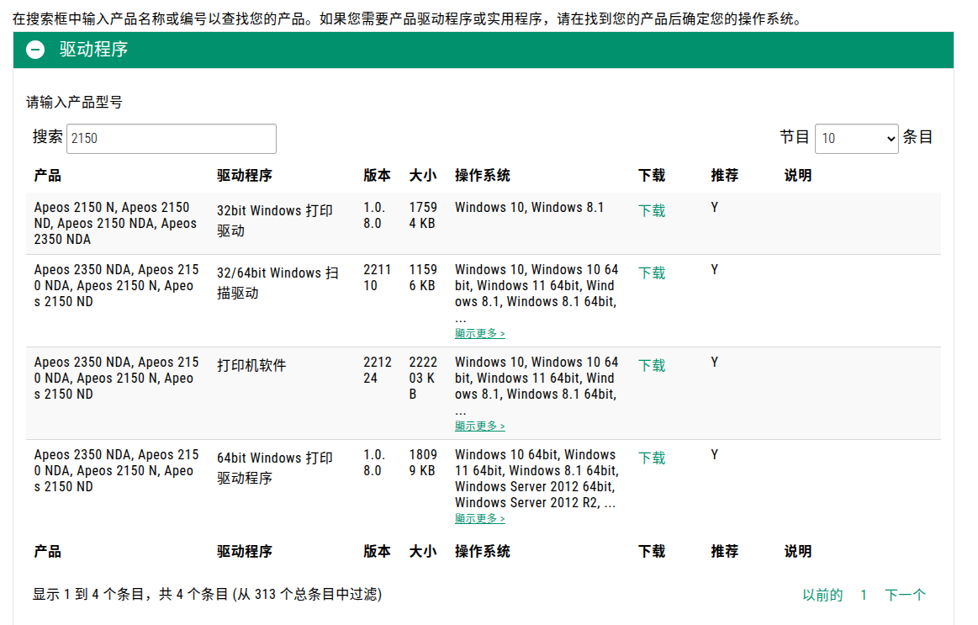Click the bottom 操作系统 footer header
Viewport: 978px width, 625px height.
pos(482,552)
